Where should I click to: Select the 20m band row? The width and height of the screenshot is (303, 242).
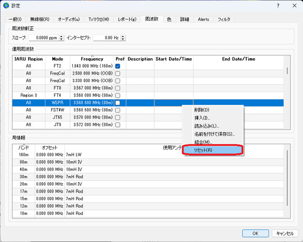(148, 184)
